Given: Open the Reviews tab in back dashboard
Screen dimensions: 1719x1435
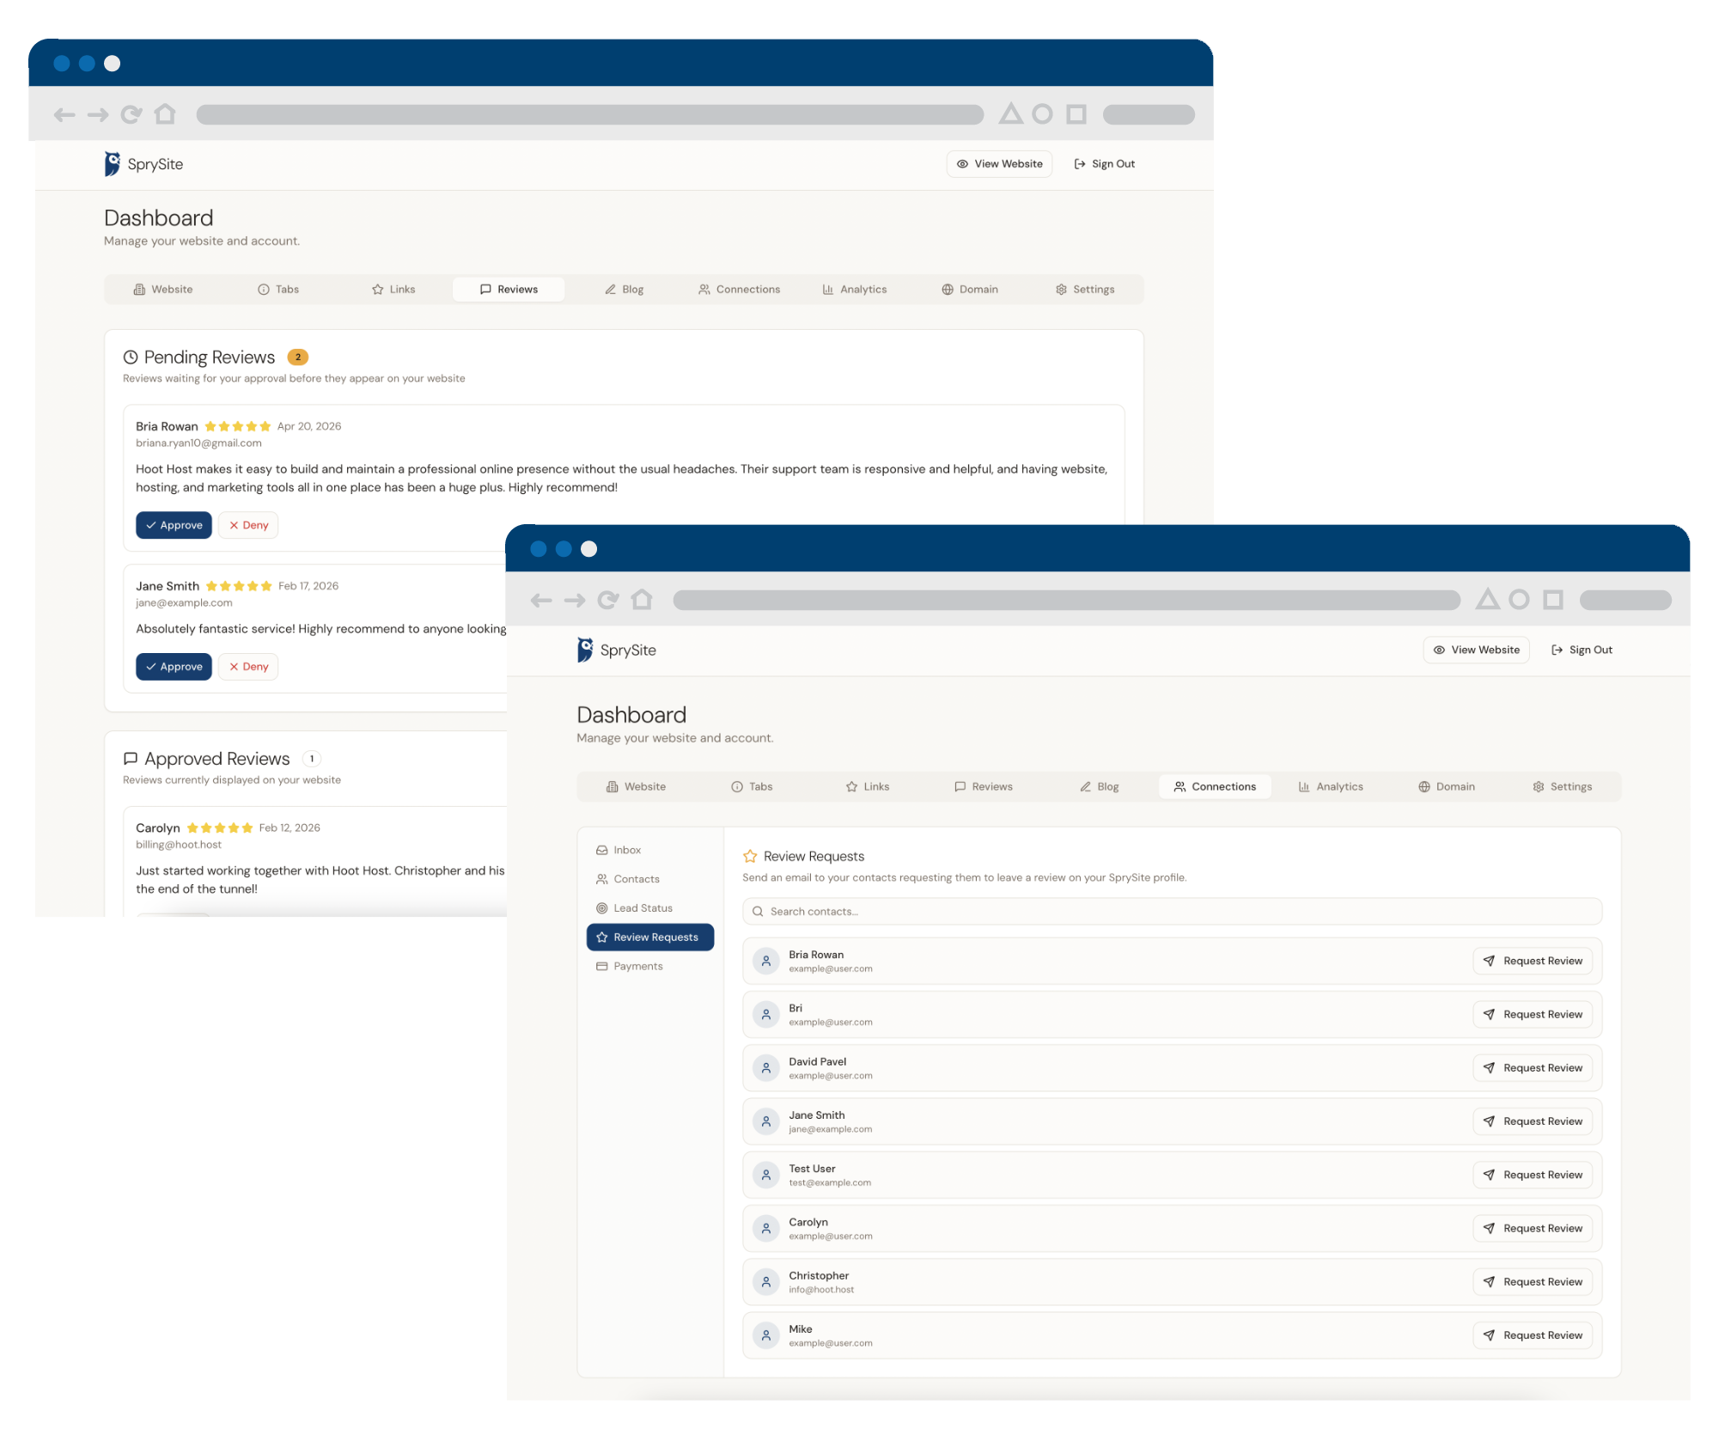Looking at the screenshot, I should point(509,290).
